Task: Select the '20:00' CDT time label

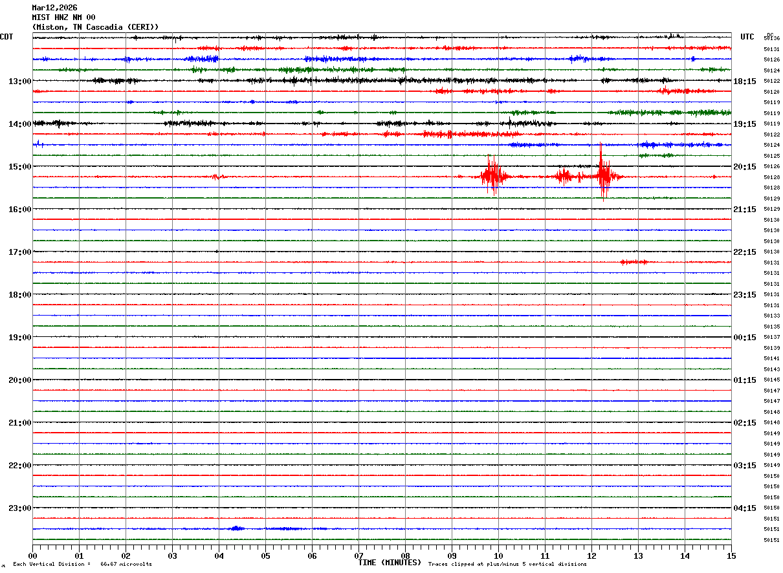Action: coord(19,380)
